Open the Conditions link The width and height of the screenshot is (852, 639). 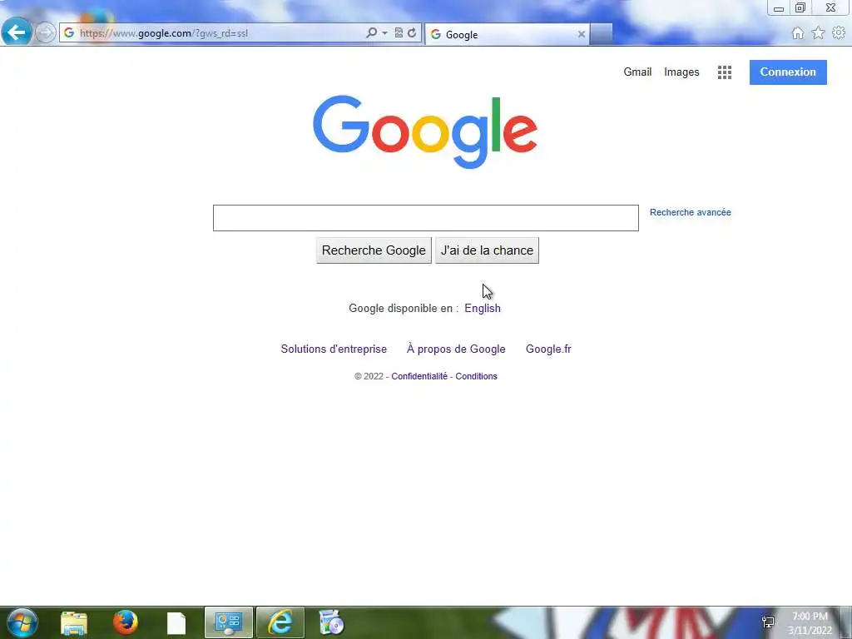pyautogui.click(x=476, y=376)
